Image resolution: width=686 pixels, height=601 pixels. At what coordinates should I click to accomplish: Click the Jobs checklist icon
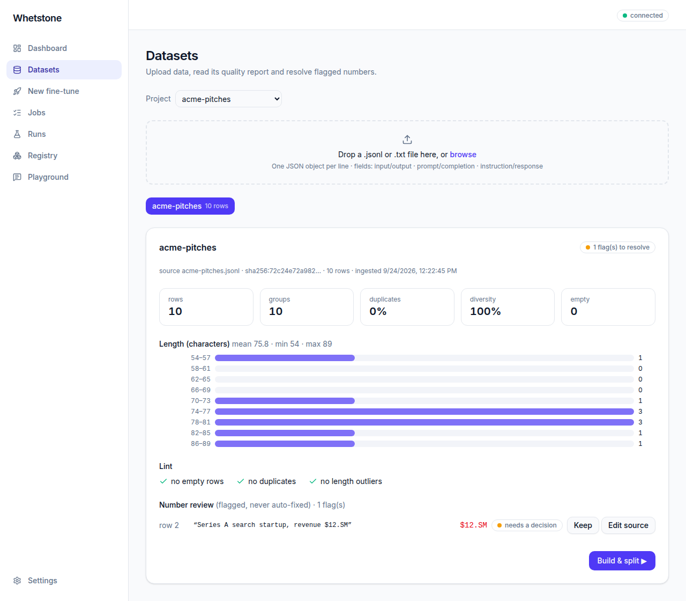tap(17, 113)
